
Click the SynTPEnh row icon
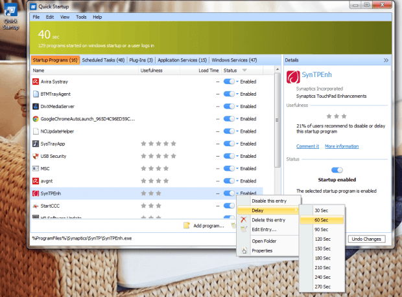click(36, 193)
